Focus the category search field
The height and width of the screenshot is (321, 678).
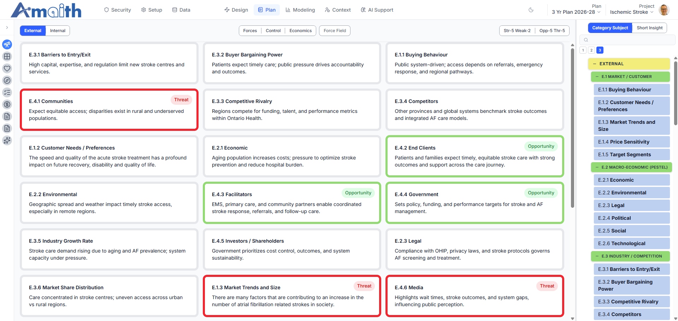pyautogui.click(x=627, y=40)
